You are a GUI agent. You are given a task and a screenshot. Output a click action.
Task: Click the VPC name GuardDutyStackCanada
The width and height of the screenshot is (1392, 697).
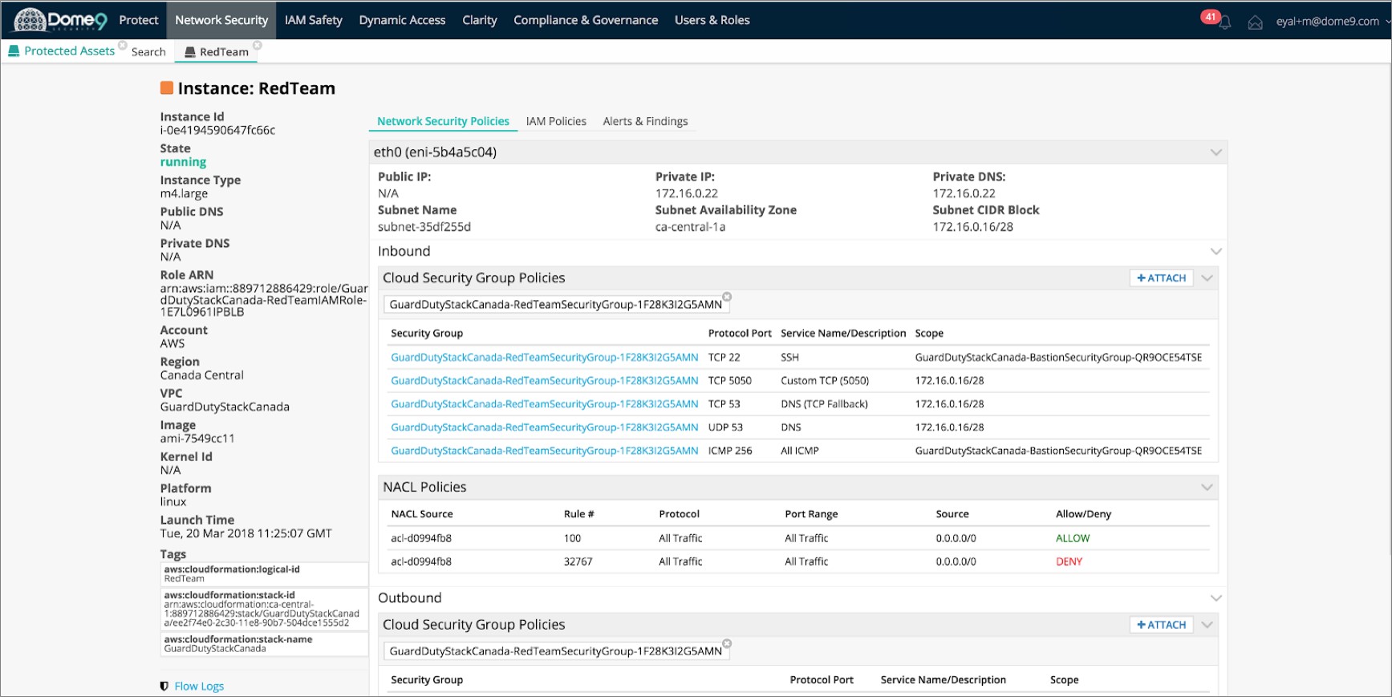click(225, 407)
